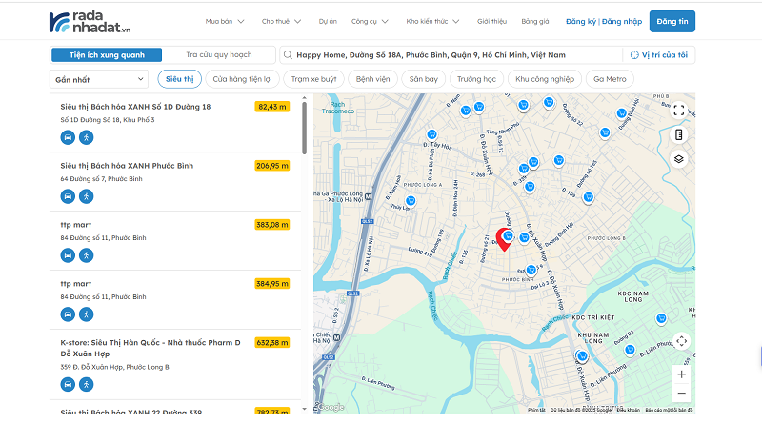Screen dimensions: 762x425
Task: Open the map layers selector
Action: click(679, 159)
